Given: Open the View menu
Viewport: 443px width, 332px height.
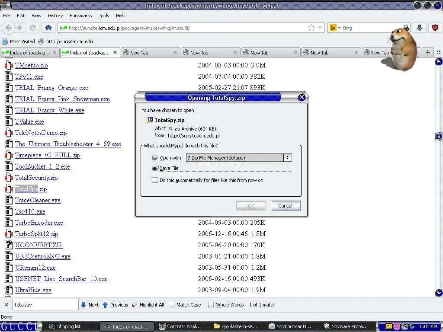Looking at the screenshot, I should (x=36, y=16).
